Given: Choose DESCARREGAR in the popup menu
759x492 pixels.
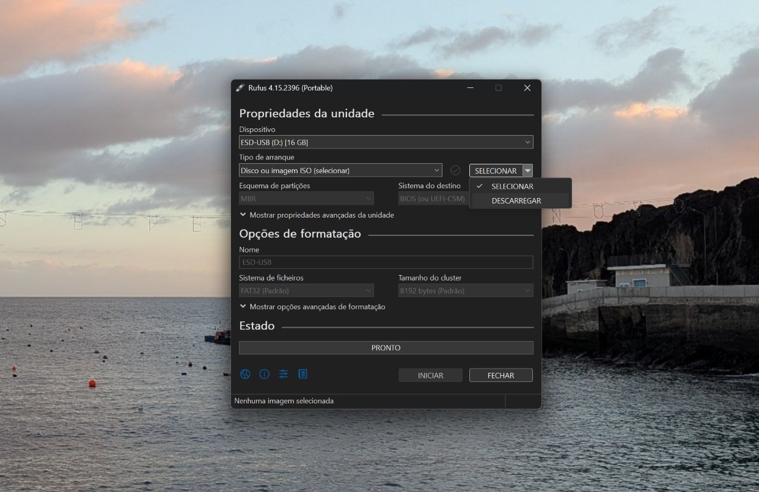Looking at the screenshot, I should pos(521,200).
